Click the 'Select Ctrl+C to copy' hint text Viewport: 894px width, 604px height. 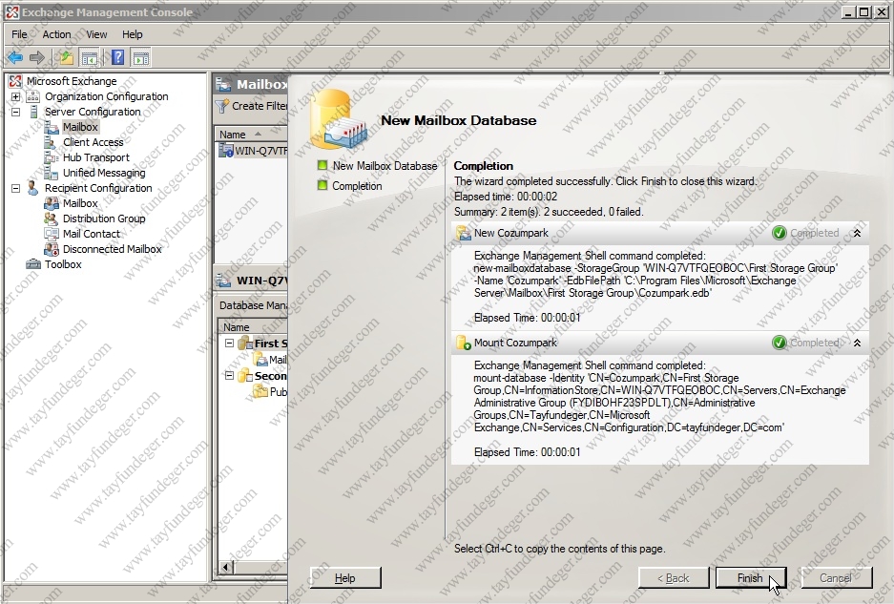pyautogui.click(x=559, y=549)
